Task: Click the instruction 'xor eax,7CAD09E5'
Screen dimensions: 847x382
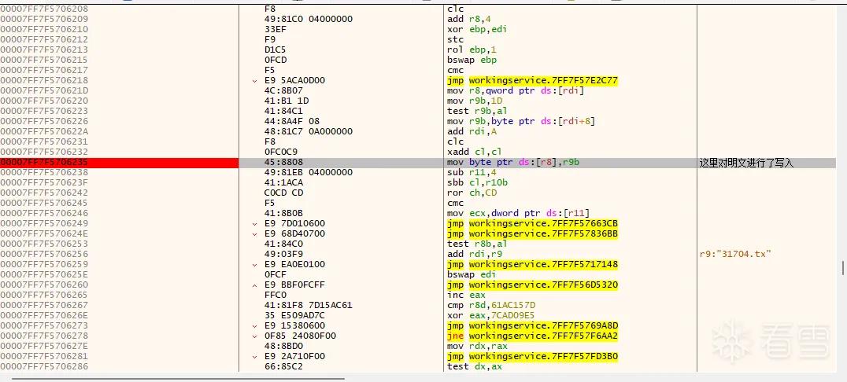Action: [x=490, y=316]
